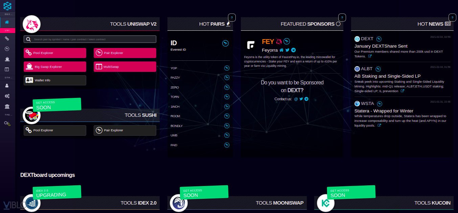Image resolution: width=458 pixels, height=213 pixels.
Task: Open pair explorer icon for ZERO
Action: tap(227, 87)
